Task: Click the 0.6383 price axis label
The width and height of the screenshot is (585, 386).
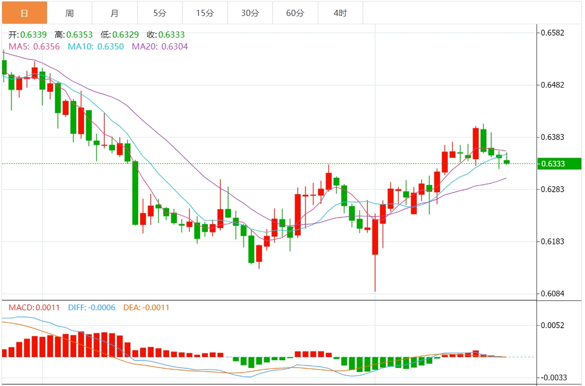Action: pos(553,137)
